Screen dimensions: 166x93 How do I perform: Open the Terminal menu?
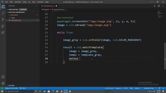(40, 2)
